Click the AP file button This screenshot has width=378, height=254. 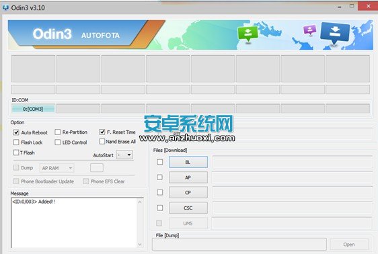188,177
